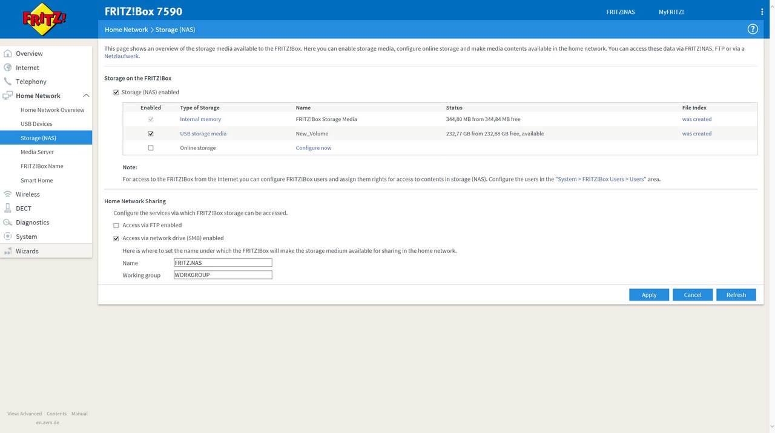Click the Wizards icon
The image size is (775, 433).
8,251
